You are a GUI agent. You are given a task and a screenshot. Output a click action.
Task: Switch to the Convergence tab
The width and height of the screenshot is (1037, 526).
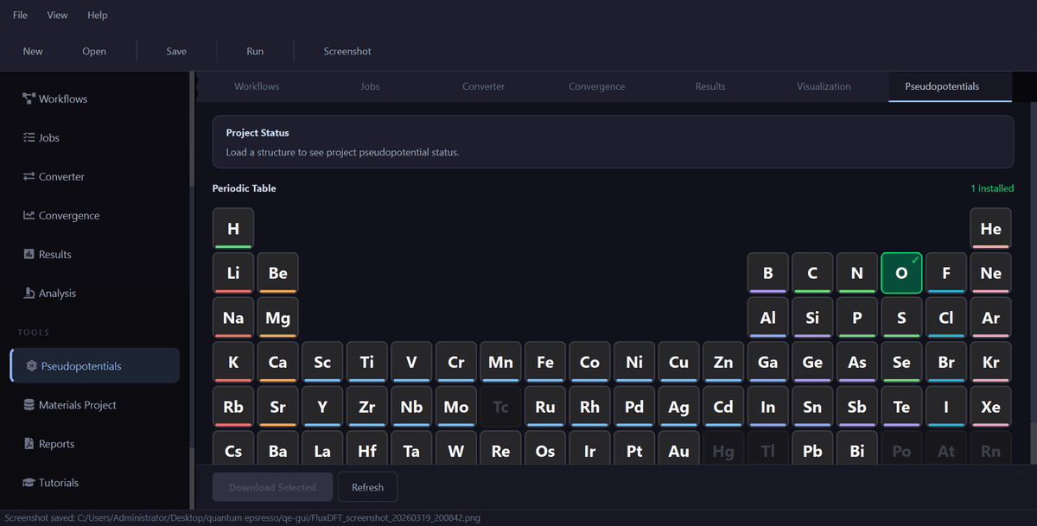click(596, 86)
